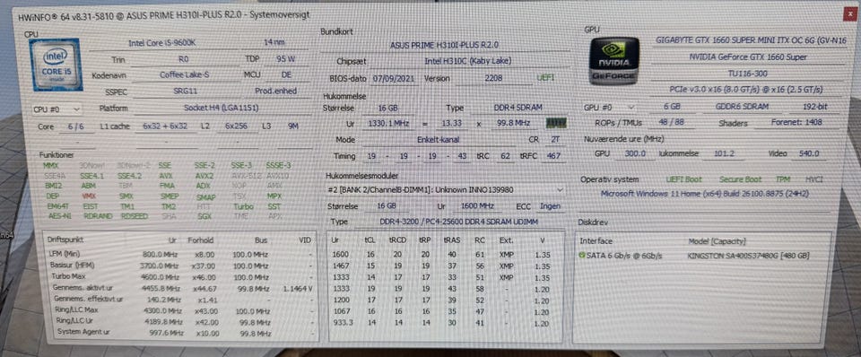Open the GPU #0 selector dropdown
Screen dimensions: 861x357
click(611, 107)
